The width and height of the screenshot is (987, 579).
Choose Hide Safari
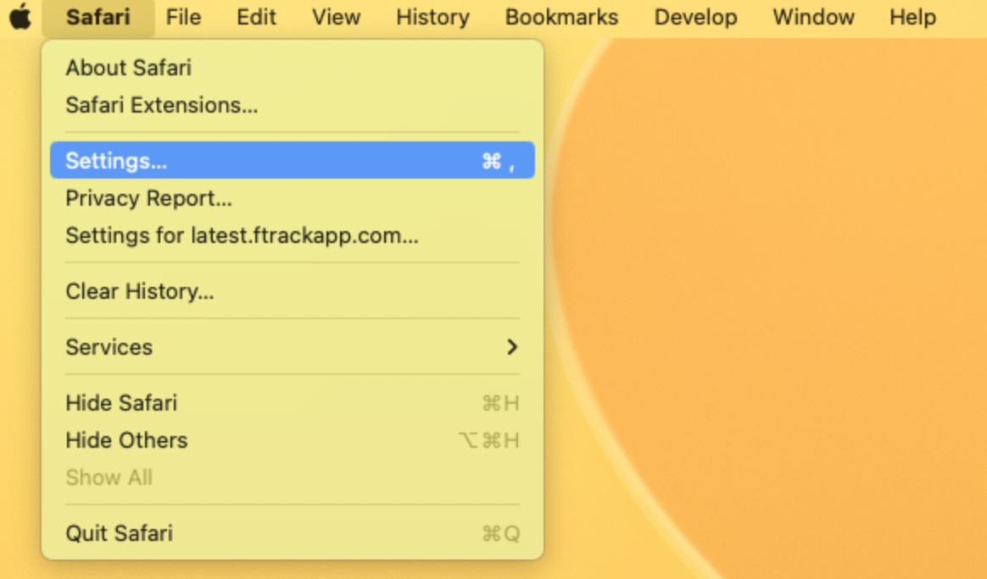(x=292, y=403)
